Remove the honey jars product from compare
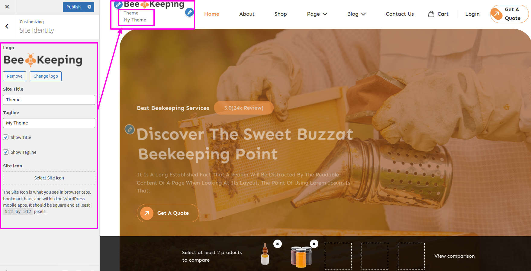Image resolution: width=531 pixels, height=271 pixels. 314,244
